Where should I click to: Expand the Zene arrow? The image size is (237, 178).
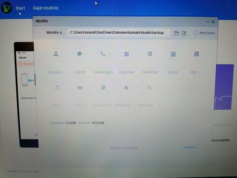pos(64,105)
